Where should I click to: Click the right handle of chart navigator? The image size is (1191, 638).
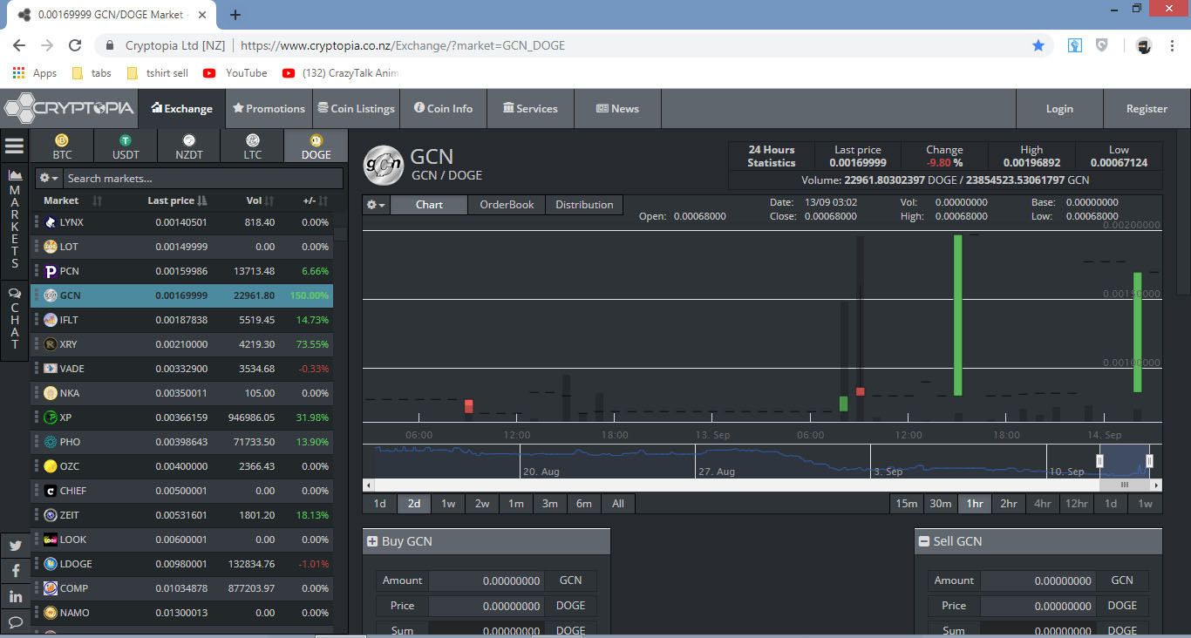tap(1149, 460)
